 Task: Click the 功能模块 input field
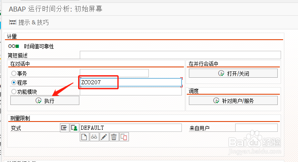tap(131, 92)
